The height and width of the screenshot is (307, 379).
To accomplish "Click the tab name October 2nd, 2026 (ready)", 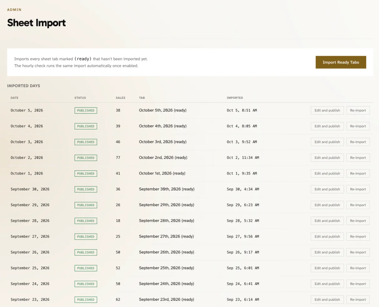I will click(x=163, y=158).
